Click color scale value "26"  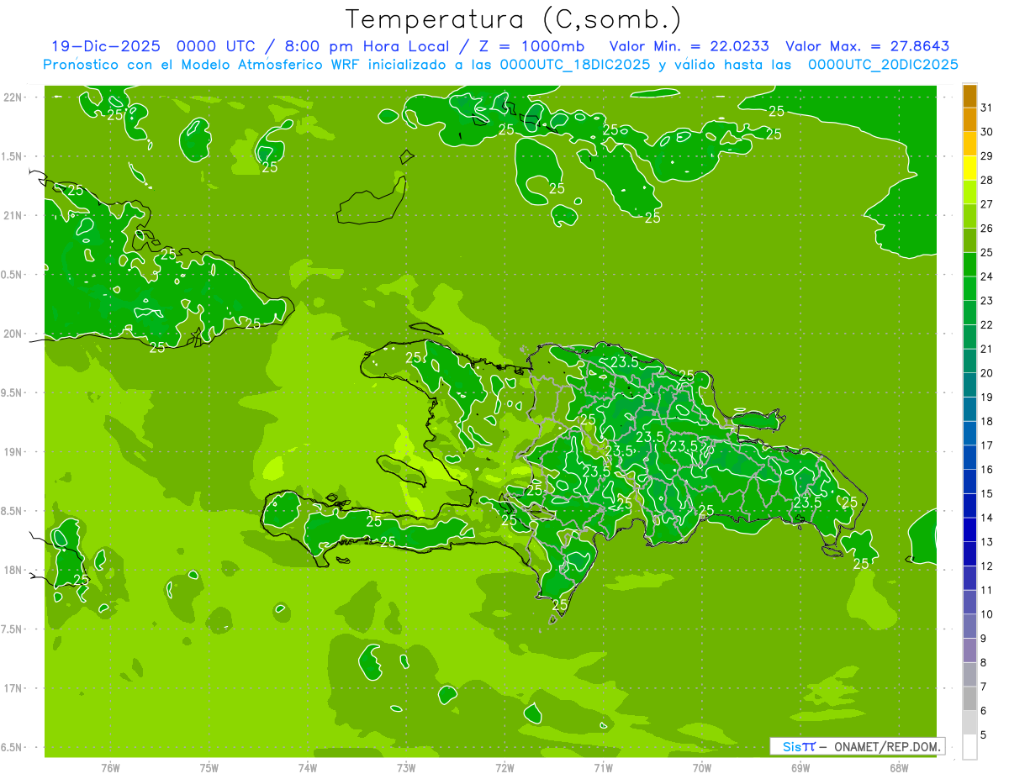click(987, 229)
